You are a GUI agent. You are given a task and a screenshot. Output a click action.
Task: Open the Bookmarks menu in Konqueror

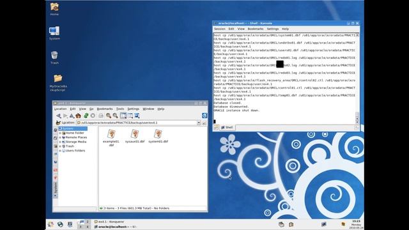tap(105, 109)
